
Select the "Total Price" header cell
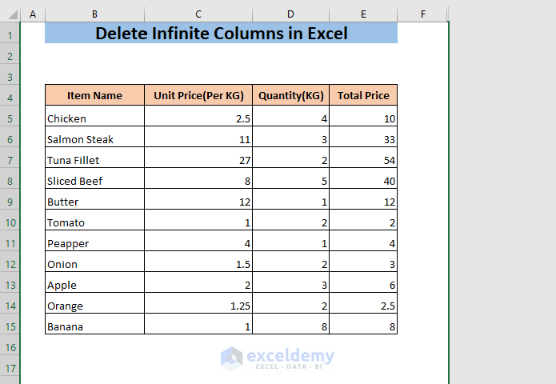(363, 95)
